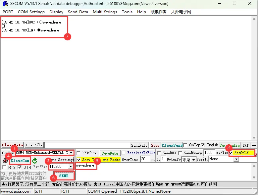The height and width of the screenshot is (195, 258).
Task: Click the EXT extension button
Action: [245, 145]
